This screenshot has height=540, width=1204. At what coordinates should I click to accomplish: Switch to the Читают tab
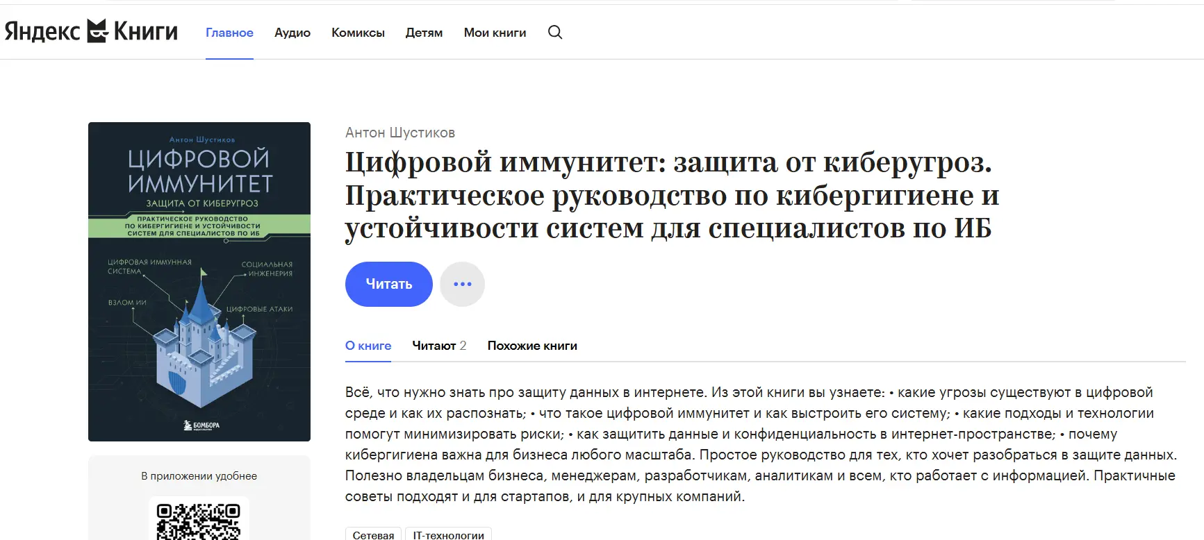(439, 346)
